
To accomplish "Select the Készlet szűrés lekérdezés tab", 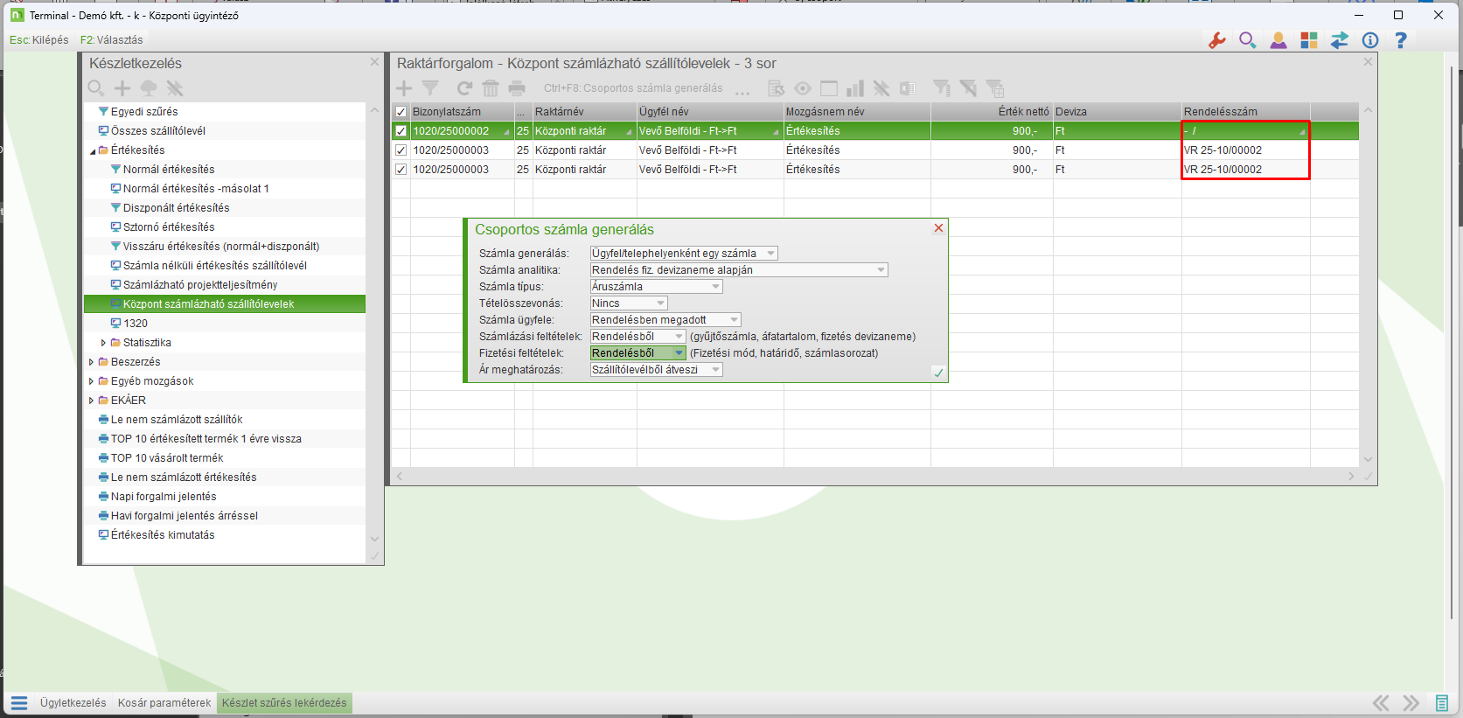I will pyautogui.click(x=284, y=703).
